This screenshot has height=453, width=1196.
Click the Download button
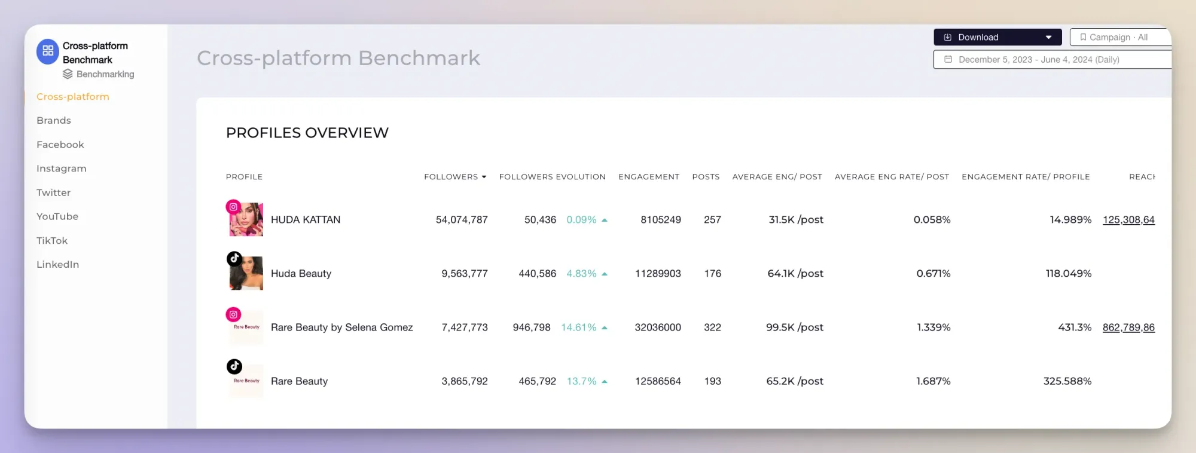point(997,37)
